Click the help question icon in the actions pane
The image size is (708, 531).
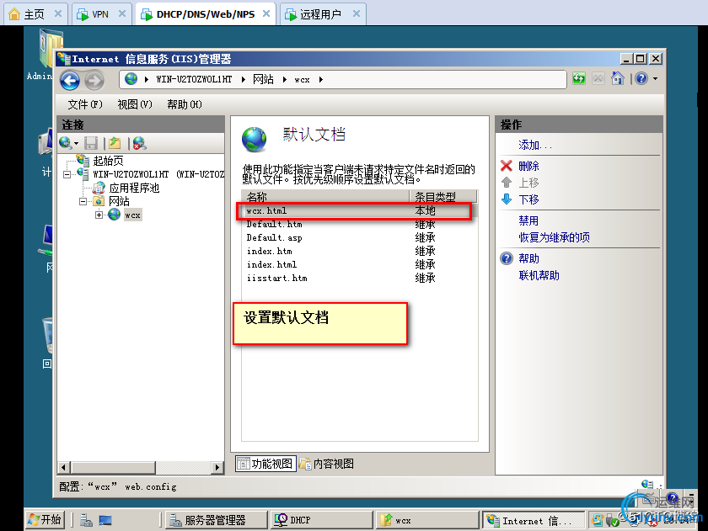tap(507, 258)
